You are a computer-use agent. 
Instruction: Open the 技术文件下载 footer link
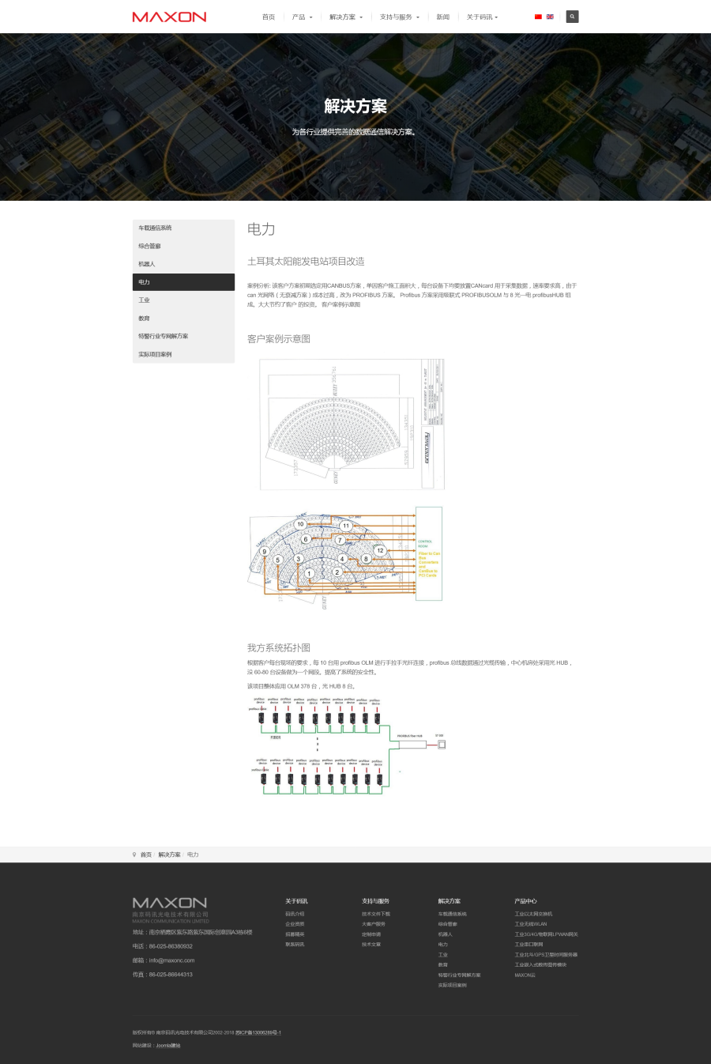click(376, 914)
